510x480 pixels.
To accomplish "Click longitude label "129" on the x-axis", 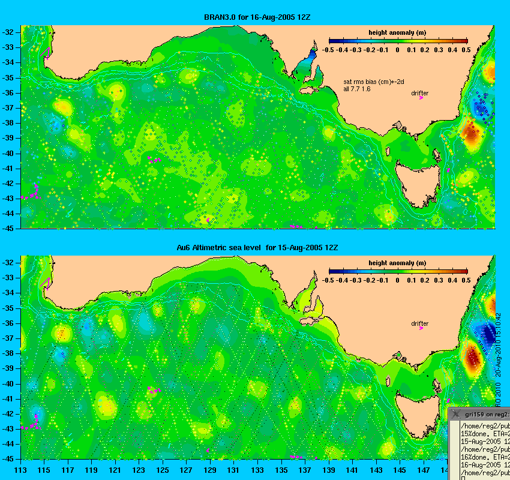I will coord(210,470).
